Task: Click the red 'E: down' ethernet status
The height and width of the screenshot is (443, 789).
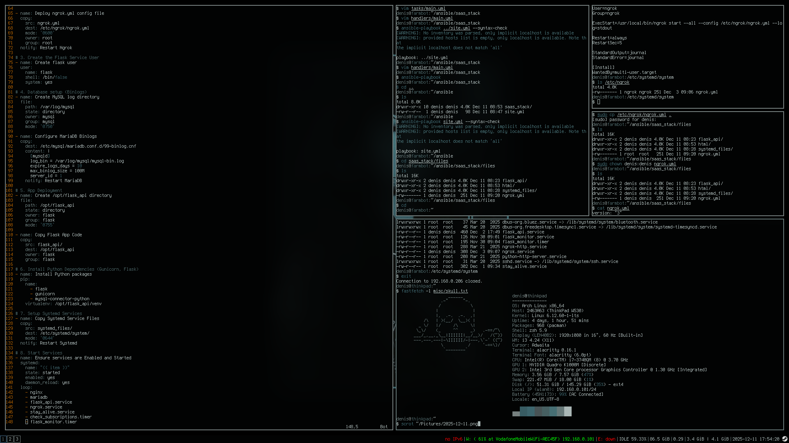Action: coord(606,439)
